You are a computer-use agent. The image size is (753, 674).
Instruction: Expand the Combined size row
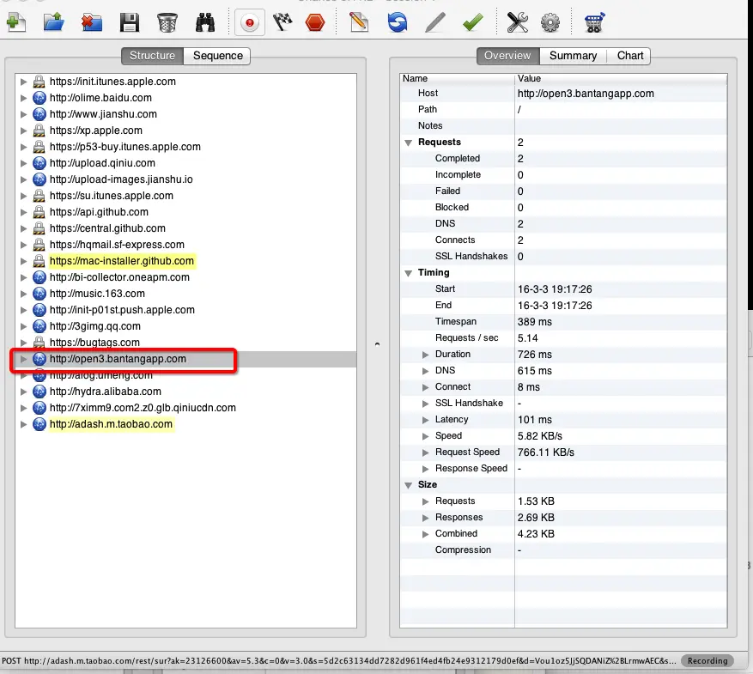[425, 534]
